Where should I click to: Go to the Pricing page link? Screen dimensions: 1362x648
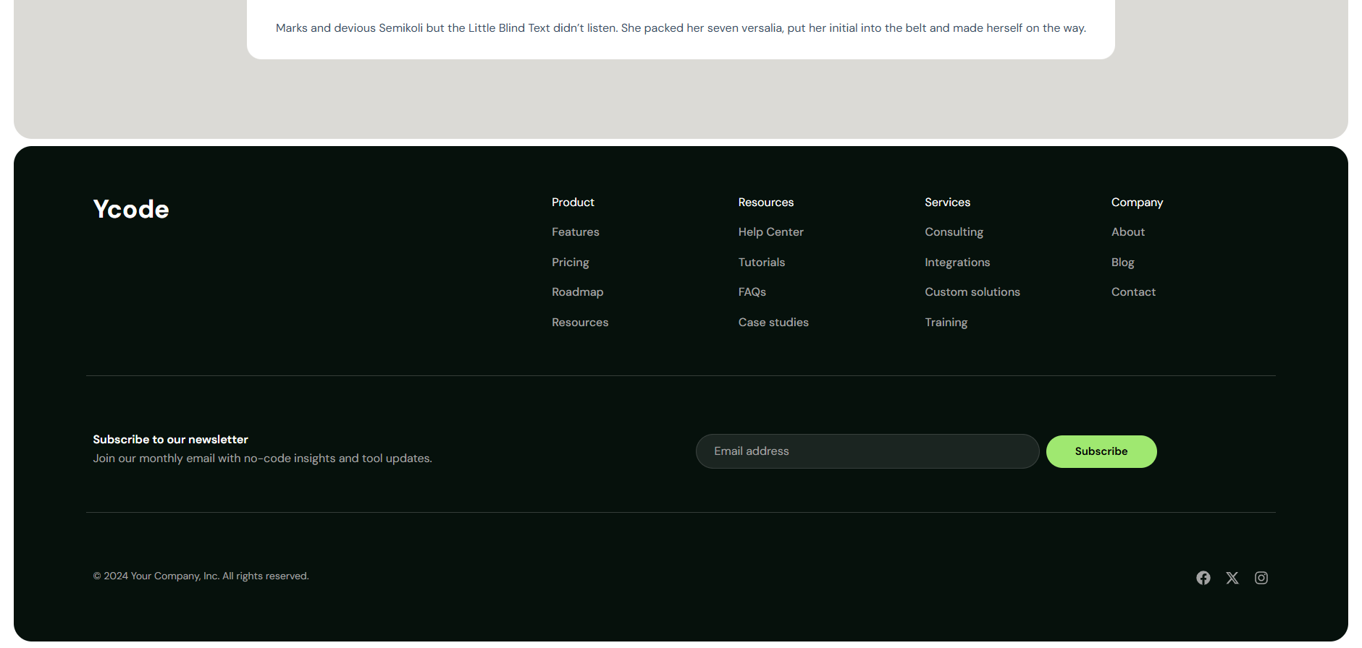click(570, 263)
